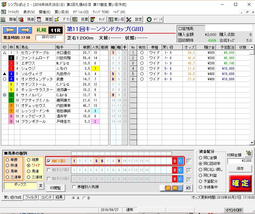Open the 残高 balance toolbar icon
The width and height of the screenshot is (255, 214).
(27, 19)
